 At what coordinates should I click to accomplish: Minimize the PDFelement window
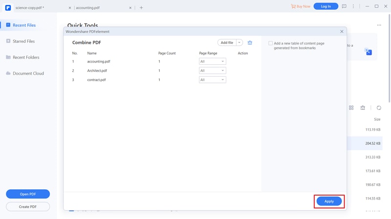coord(367,6)
